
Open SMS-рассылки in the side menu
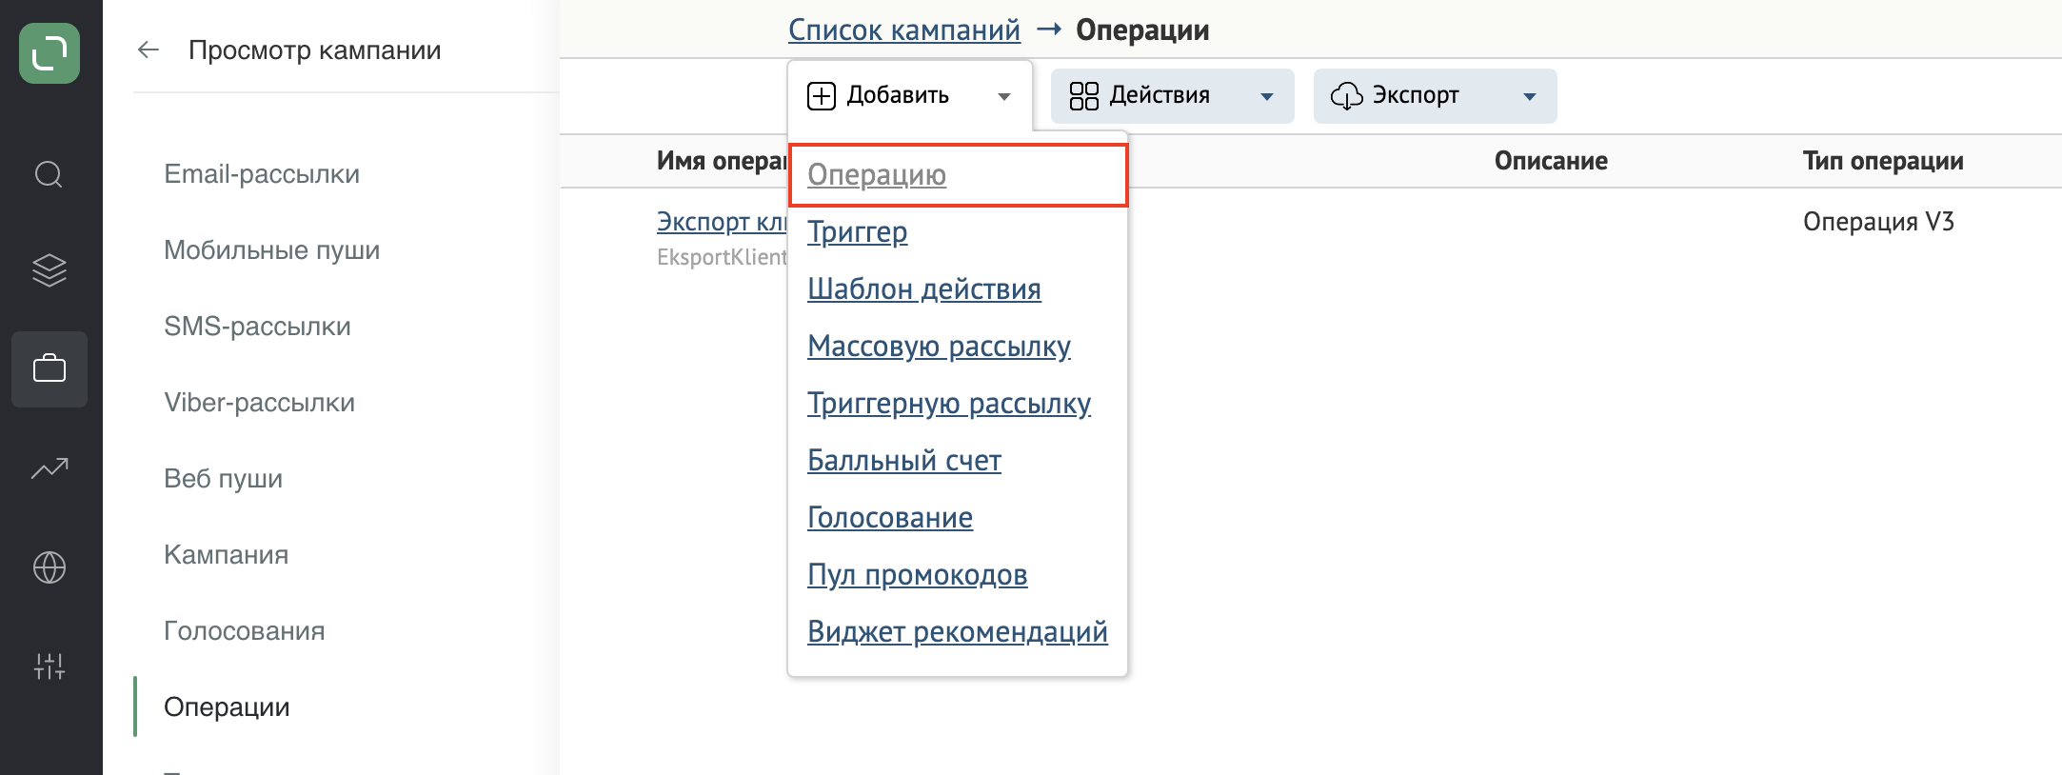coord(257,327)
